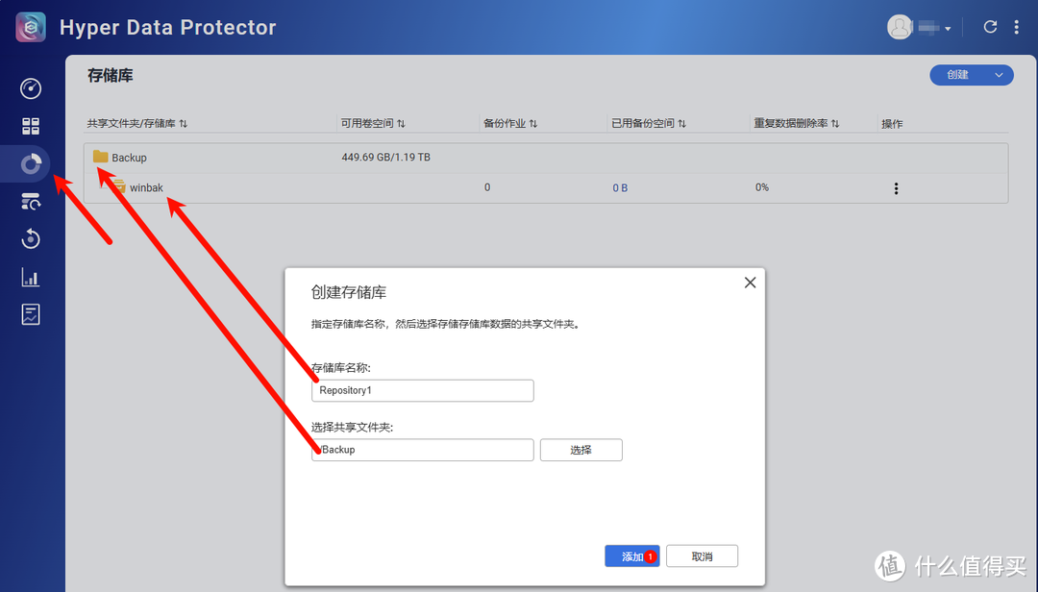Click the 选择 button to pick a folder
This screenshot has width=1038, height=592.
pyautogui.click(x=581, y=450)
